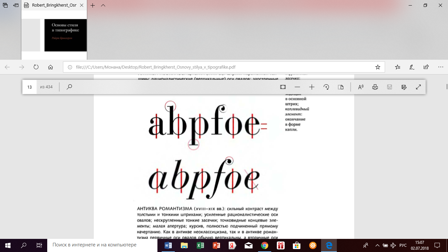Open the Action Center notifications
448x252 pixels.
[x=437, y=245]
